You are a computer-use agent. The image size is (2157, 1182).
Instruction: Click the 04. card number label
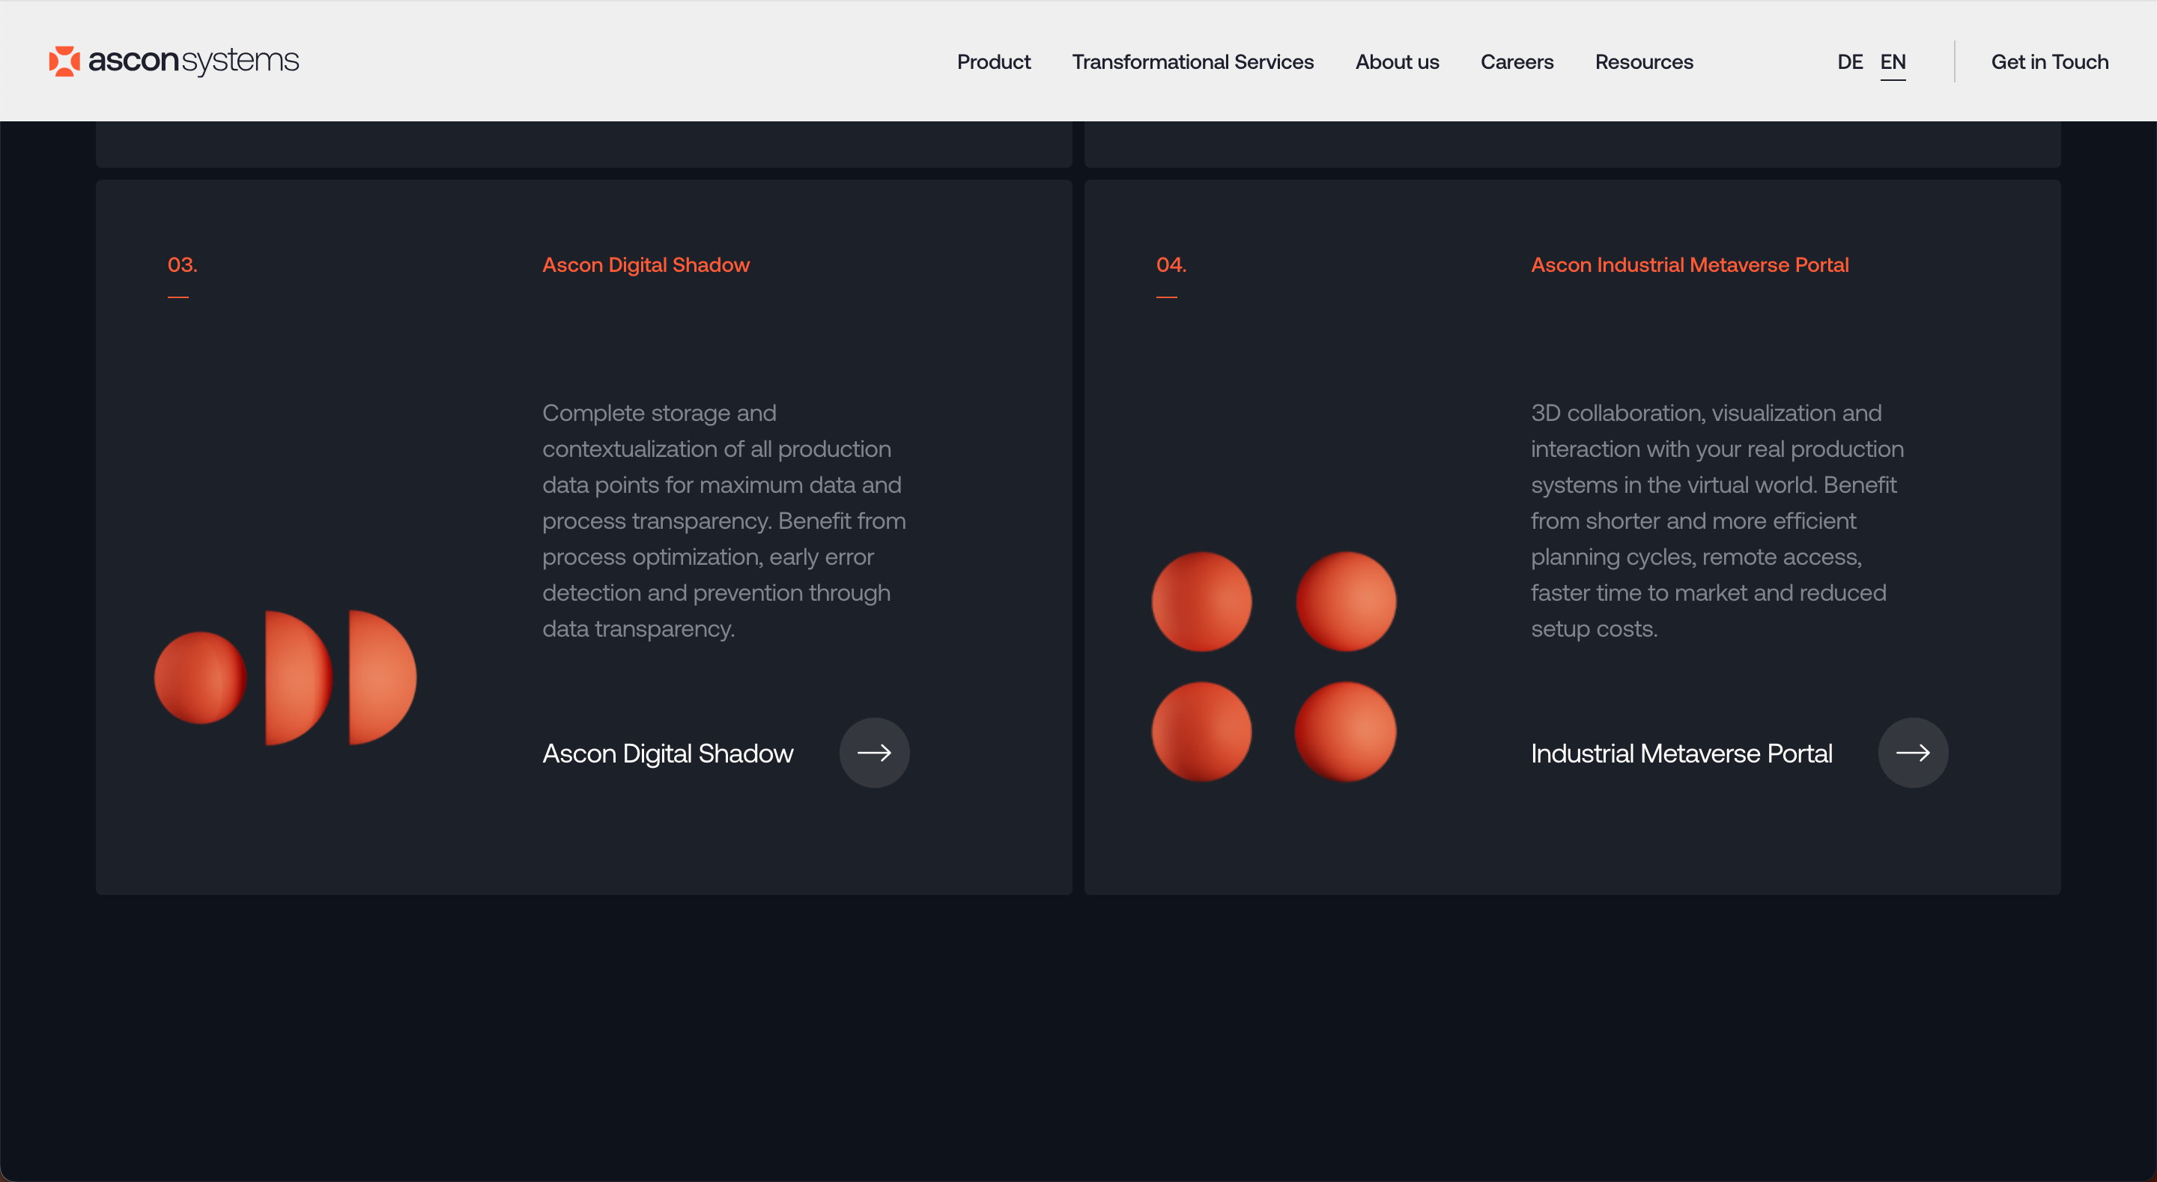click(x=1171, y=264)
